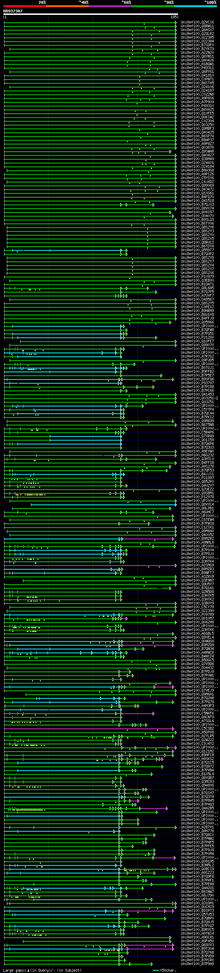
Task: Click the white query sequence bar
Action: click(90, 14)
